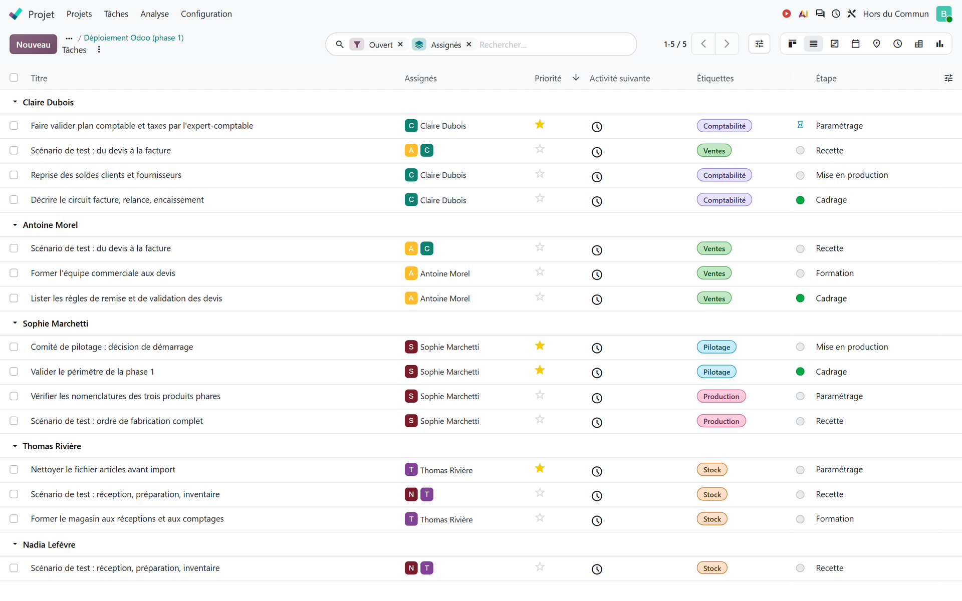Screen dimensions: 962x601
Task: Open the Gantt-style form view icon
Action: pos(834,44)
